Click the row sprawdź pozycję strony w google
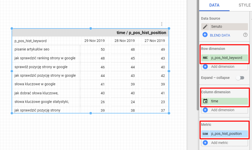This screenshot has width=252, height=150. click(x=90, y=67)
